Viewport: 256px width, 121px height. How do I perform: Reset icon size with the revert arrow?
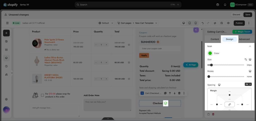click(246, 60)
